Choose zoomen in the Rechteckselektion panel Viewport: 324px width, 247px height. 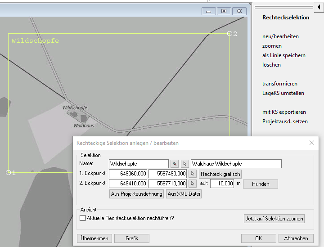[x=272, y=46]
